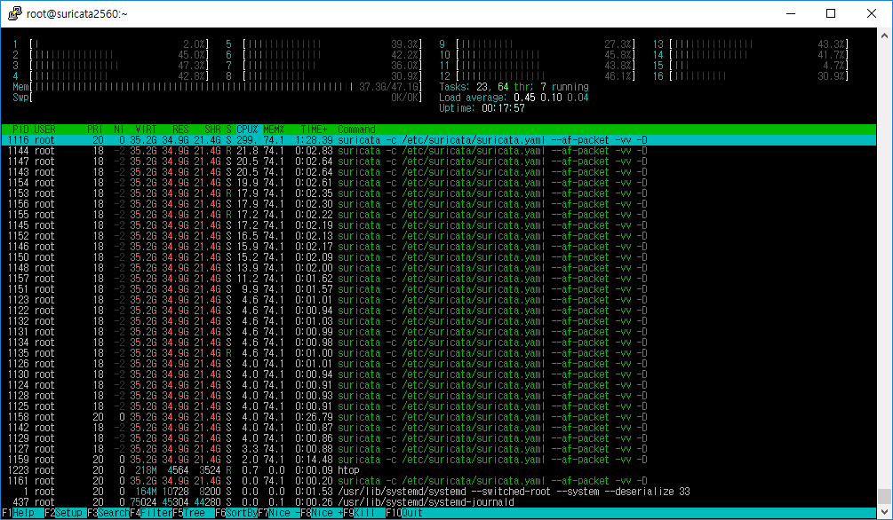This screenshot has height=520, width=893.
Task: Click the CPU 1 usage meter
Action: [x=111, y=44]
